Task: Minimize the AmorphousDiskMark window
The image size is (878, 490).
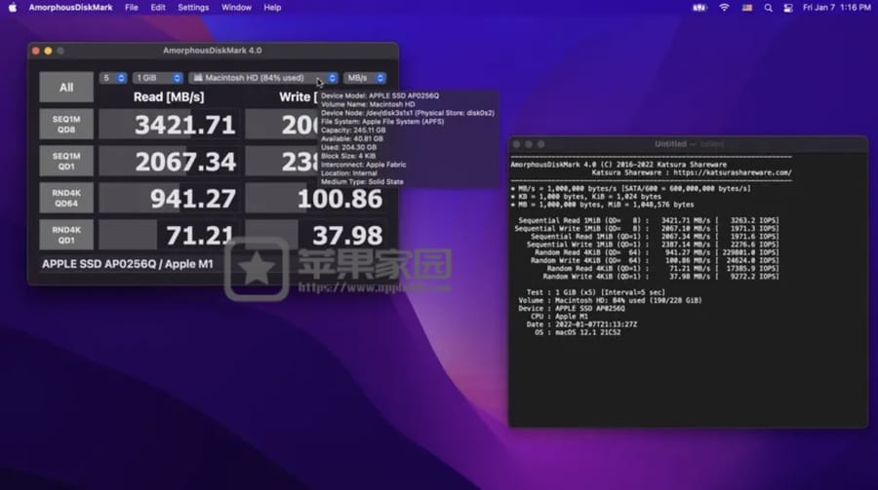Action: [48, 51]
